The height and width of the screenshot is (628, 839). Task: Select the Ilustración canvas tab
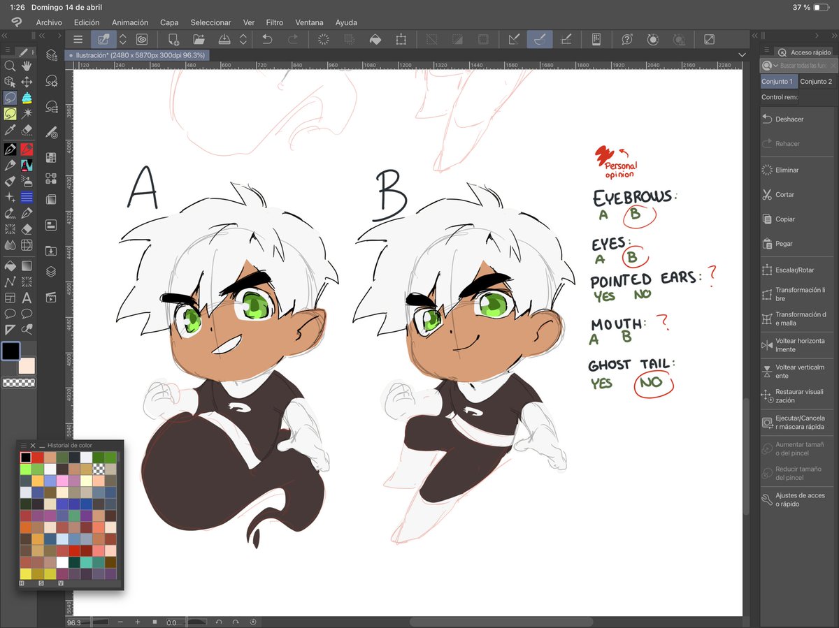137,54
